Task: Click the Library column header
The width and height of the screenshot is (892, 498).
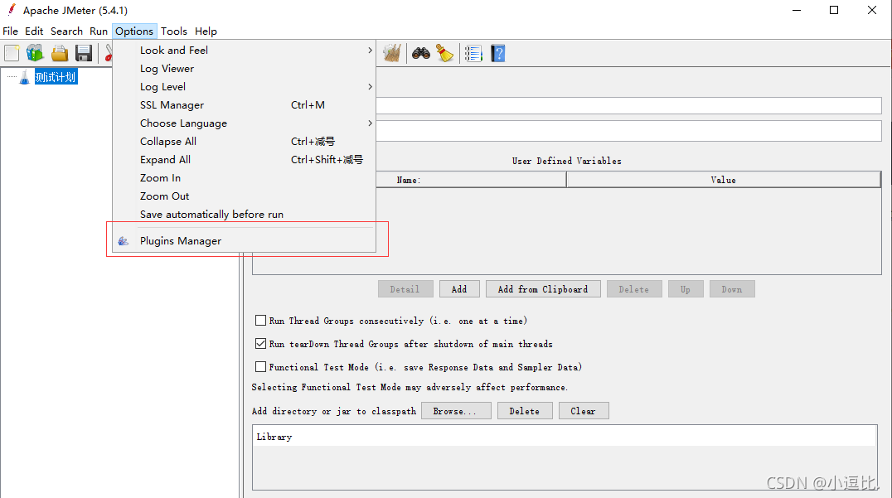Action: click(x=565, y=437)
